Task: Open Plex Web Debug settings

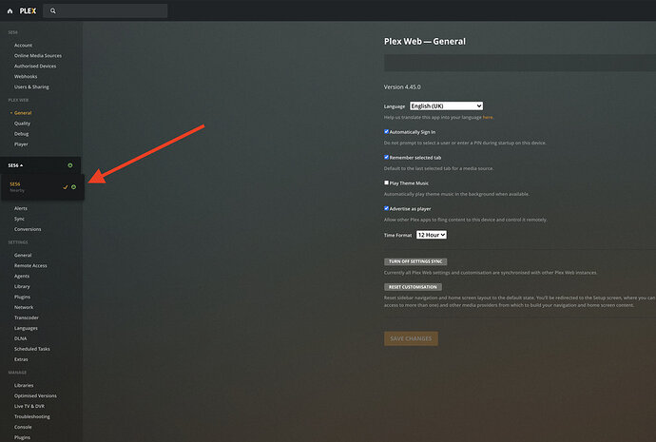Action: point(21,134)
